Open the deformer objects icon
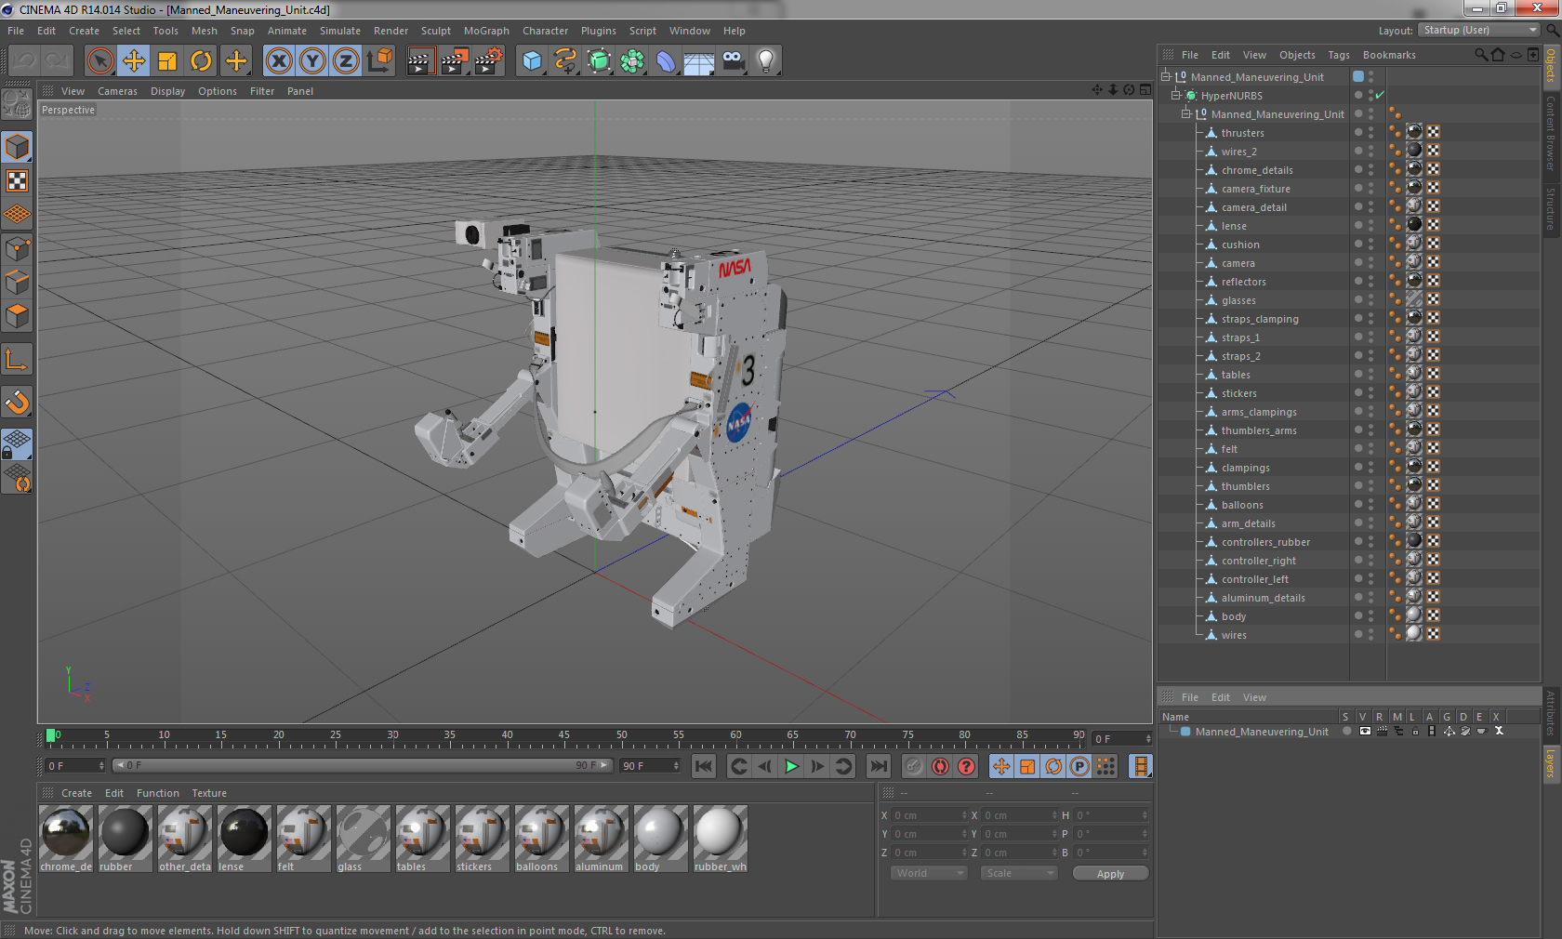This screenshot has width=1562, height=939. [x=666, y=61]
